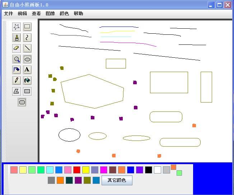
Task: Choose the straight line tool
Action: pos(27,48)
